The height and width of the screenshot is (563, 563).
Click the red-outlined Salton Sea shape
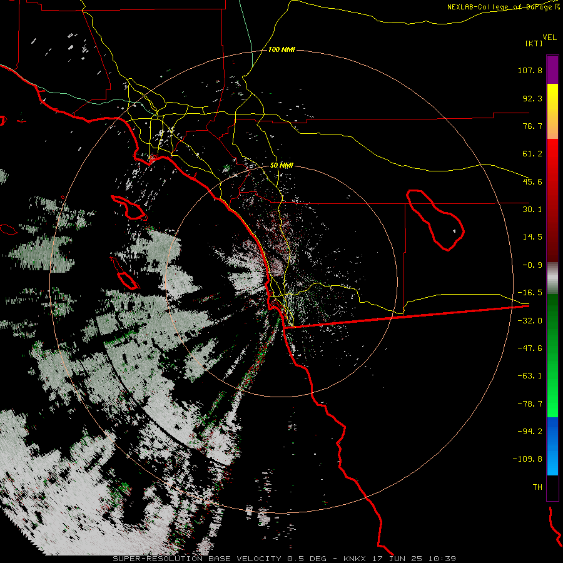[x=435, y=220]
